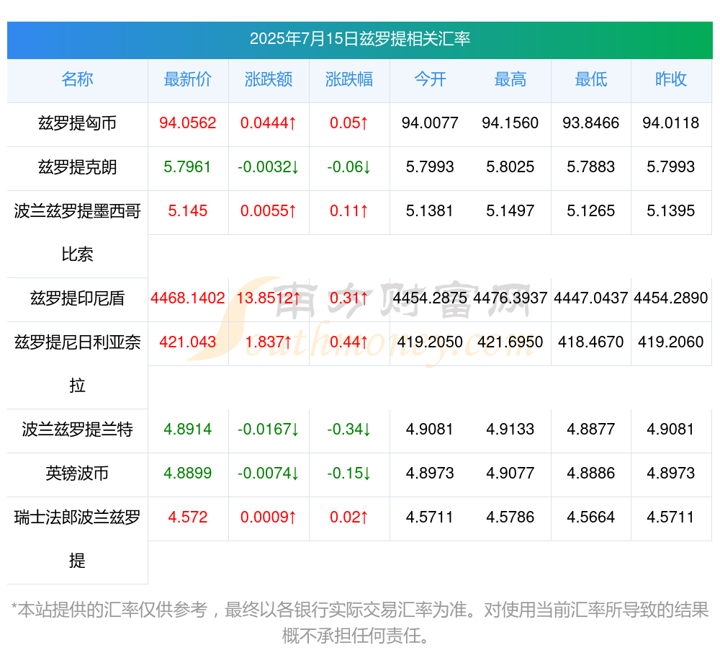Click latest price 4.8899

(187, 472)
